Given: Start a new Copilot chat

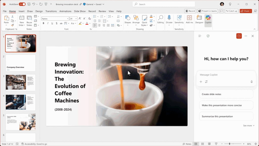Looking at the screenshot, I should [x=239, y=36].
